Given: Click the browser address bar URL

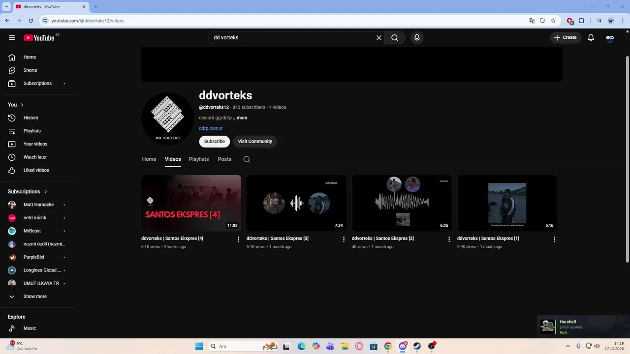Looking at the screenshot, I should point(88,21).
